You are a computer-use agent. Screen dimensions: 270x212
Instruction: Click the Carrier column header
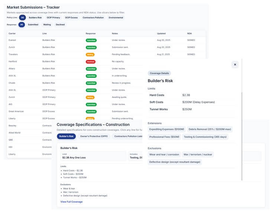(x=12, y=33)
